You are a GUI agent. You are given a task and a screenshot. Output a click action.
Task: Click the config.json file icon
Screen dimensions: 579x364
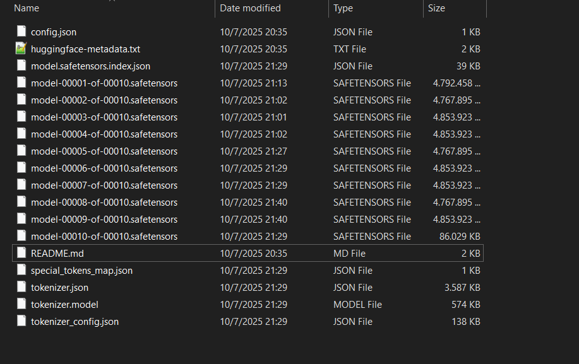[21, 32]
